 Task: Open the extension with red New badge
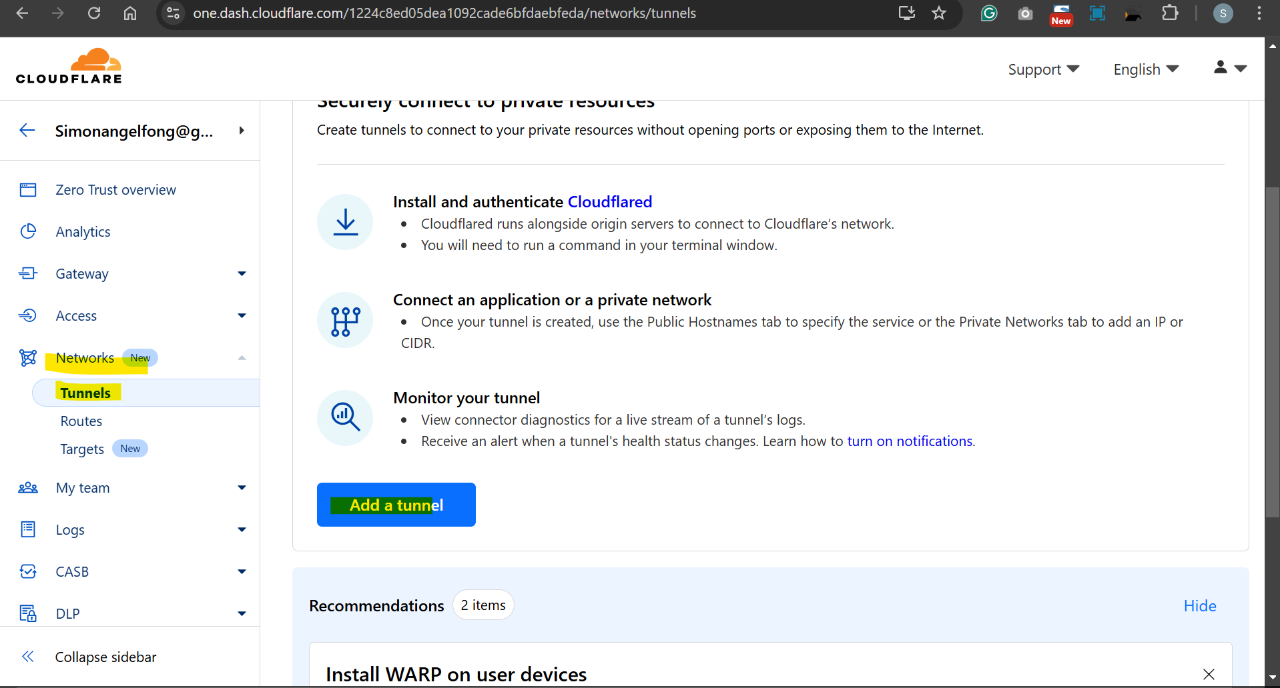coord(1061,15)
